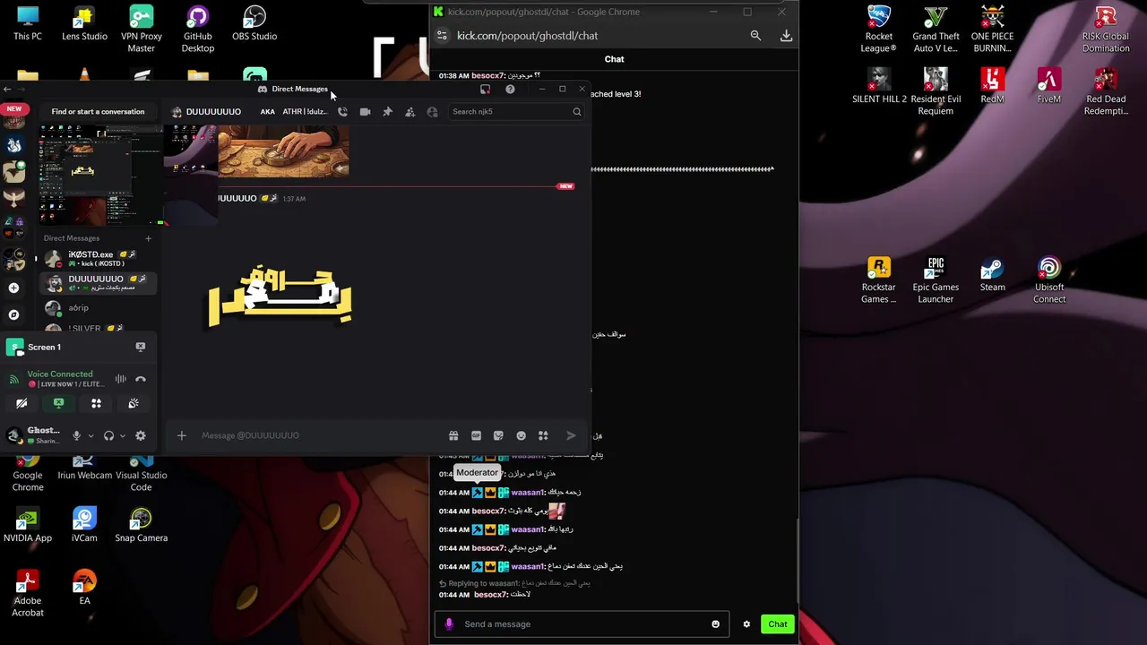Expand the microphone input options arrow
This screenshot has width=1147, height=645.
90,436
